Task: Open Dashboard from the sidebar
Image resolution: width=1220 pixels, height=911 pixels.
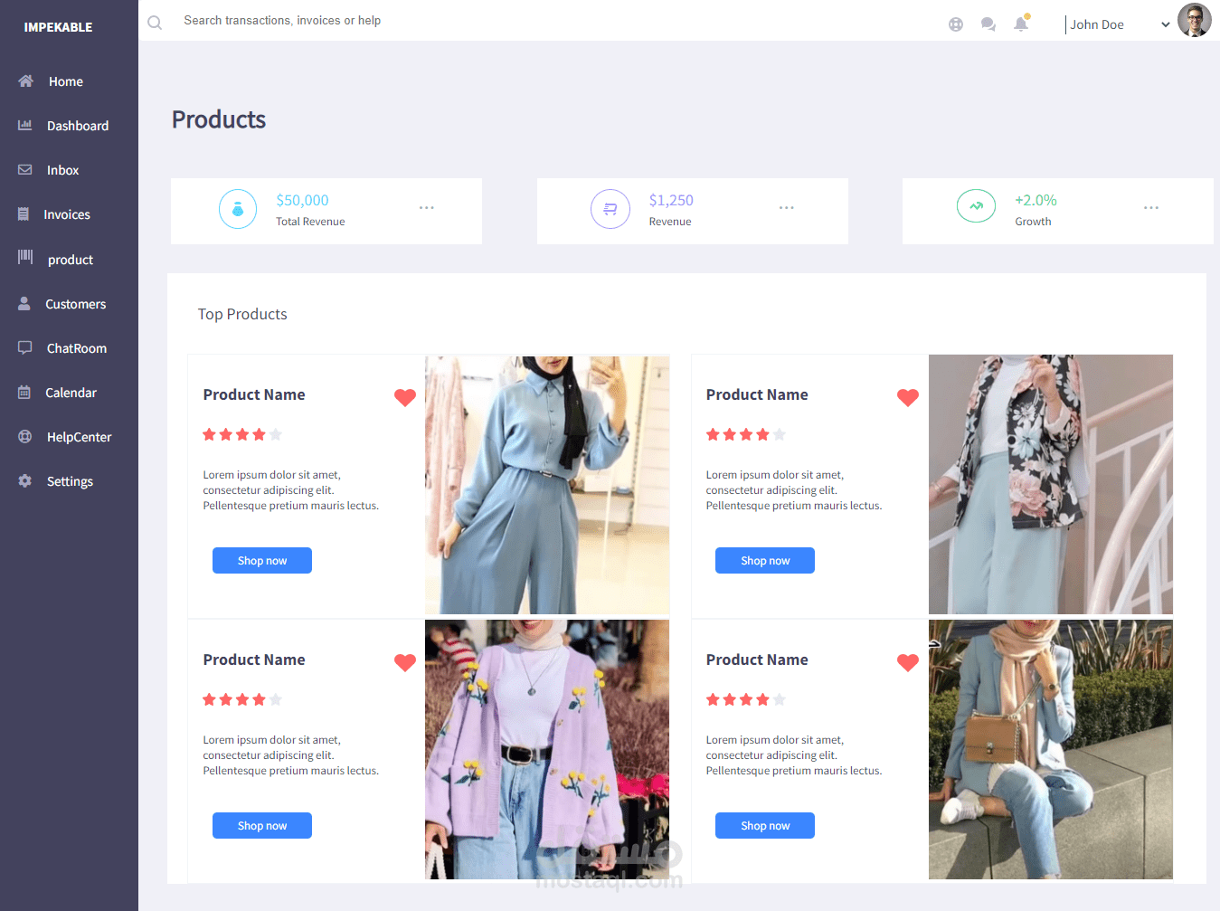Action: pos(78,126)
